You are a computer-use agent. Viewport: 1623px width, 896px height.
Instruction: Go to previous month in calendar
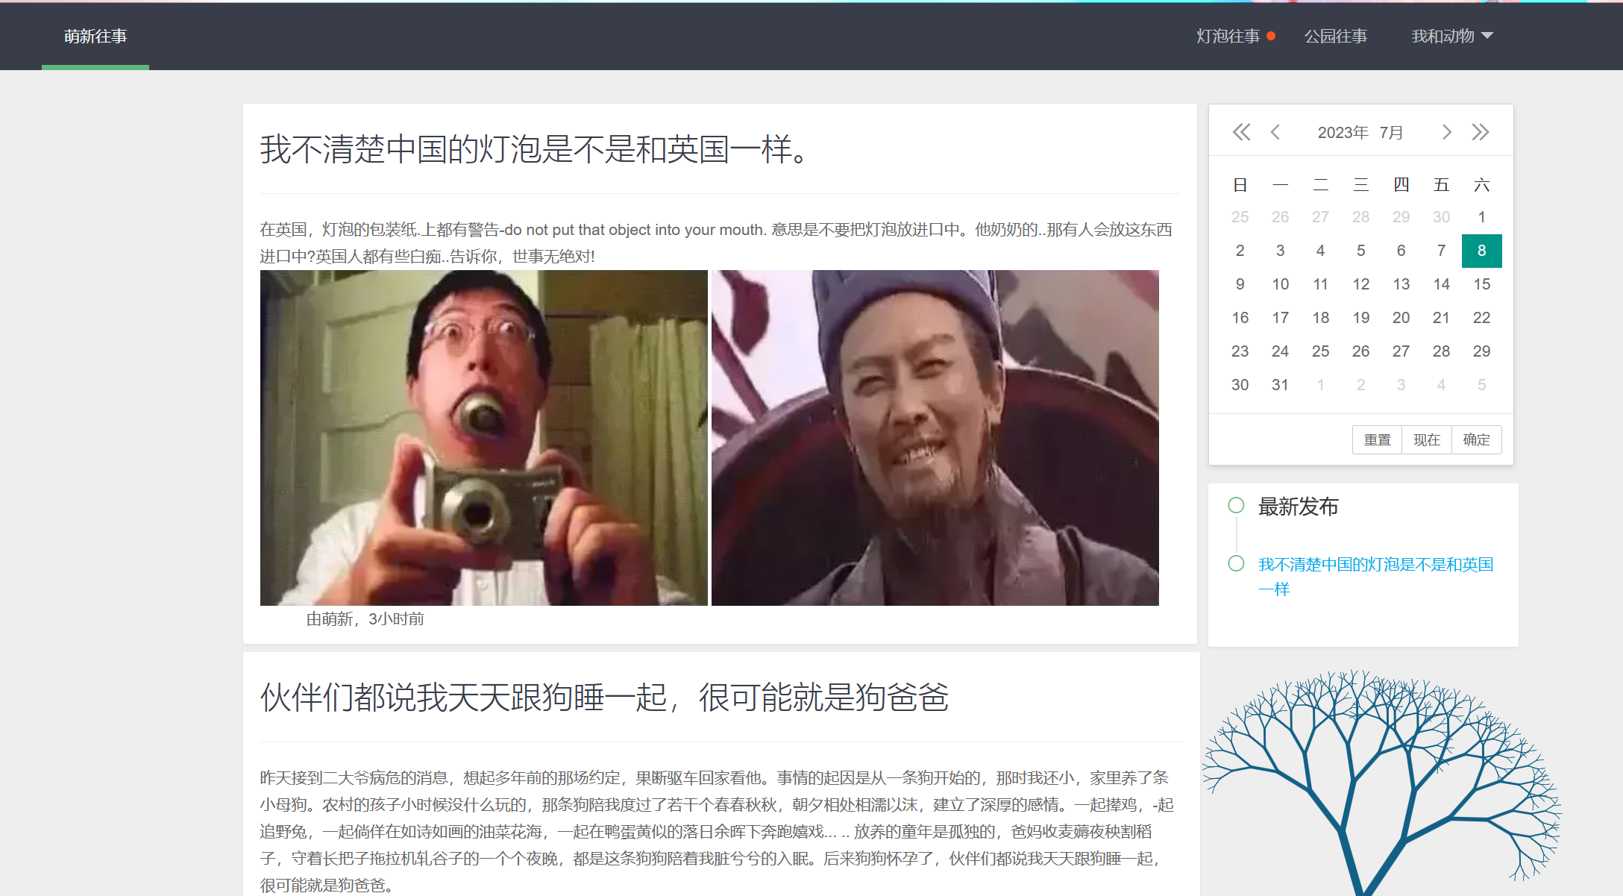(1275, 132)
